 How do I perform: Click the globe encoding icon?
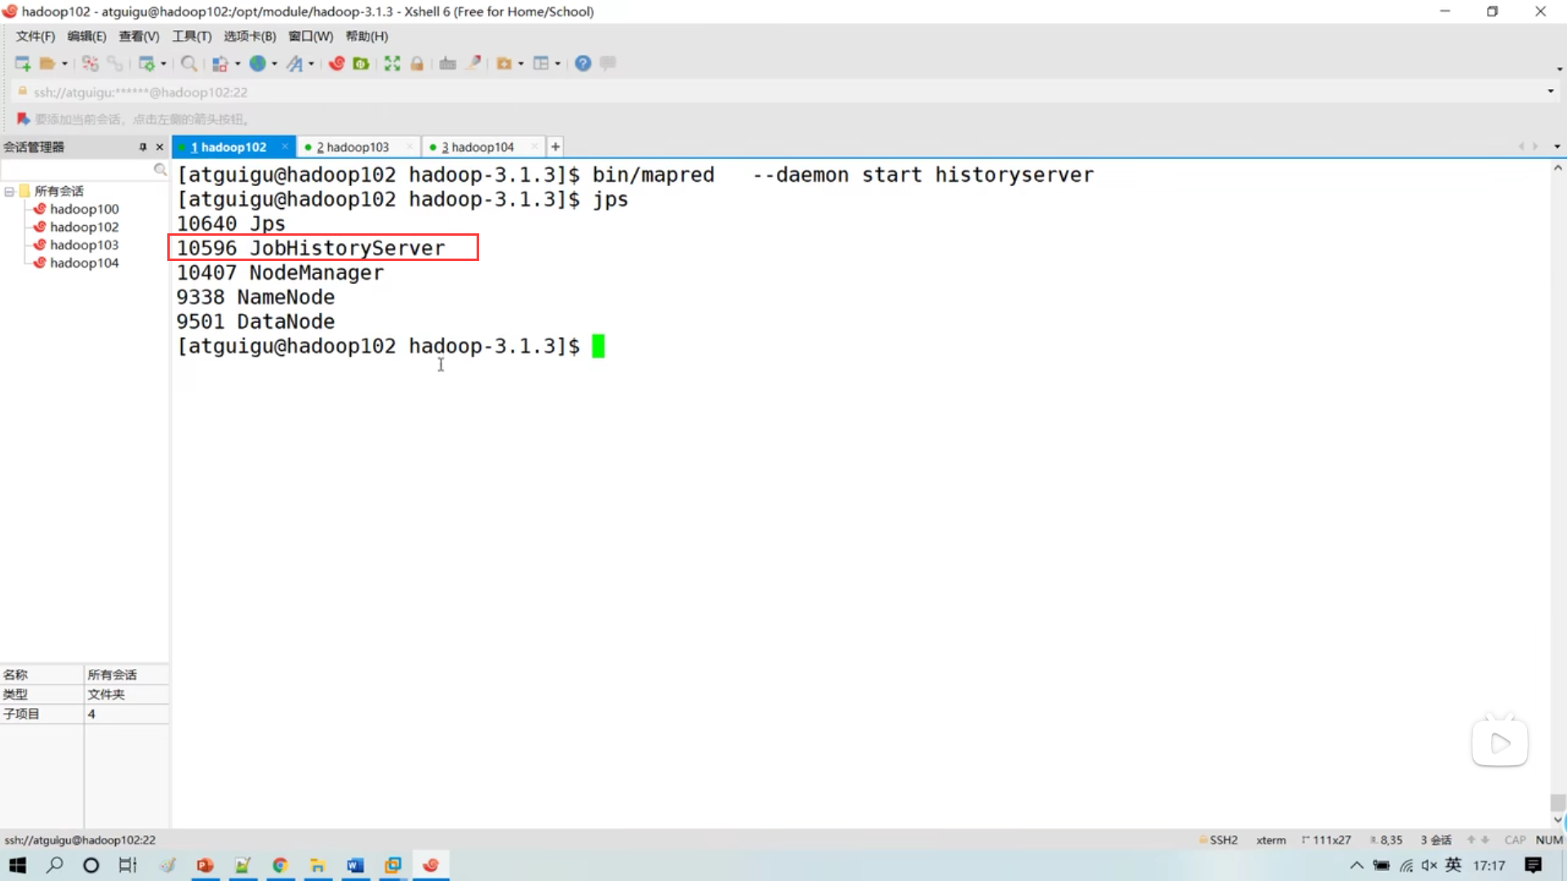(258, 64)
